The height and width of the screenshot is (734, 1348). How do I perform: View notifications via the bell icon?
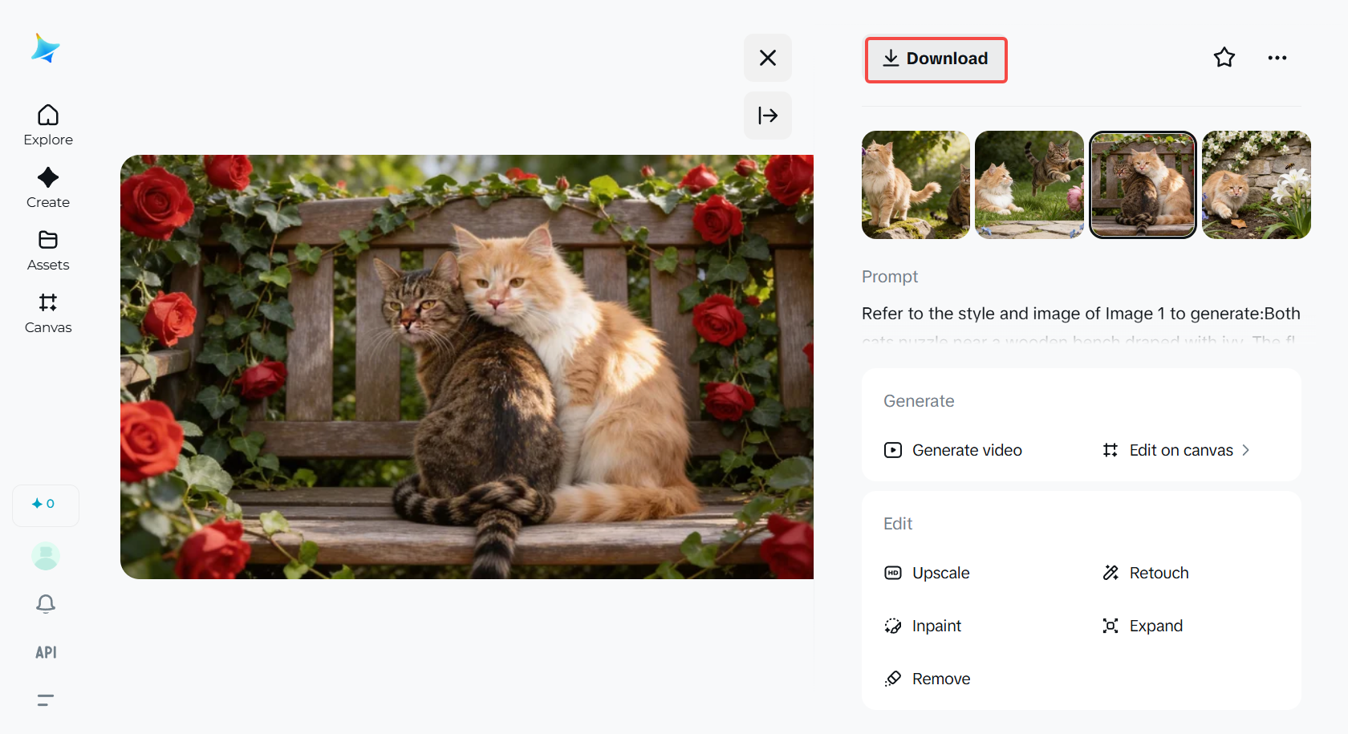click(x=46, y=604)
